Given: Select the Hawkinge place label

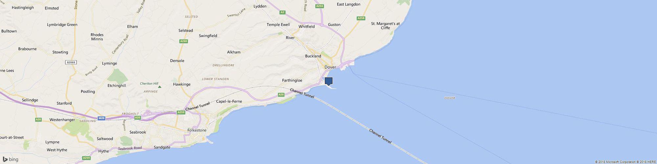Looking at the screenshot, I should [182, 84].
